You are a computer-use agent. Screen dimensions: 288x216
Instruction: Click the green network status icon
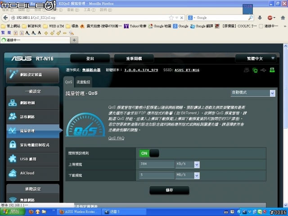255,70
